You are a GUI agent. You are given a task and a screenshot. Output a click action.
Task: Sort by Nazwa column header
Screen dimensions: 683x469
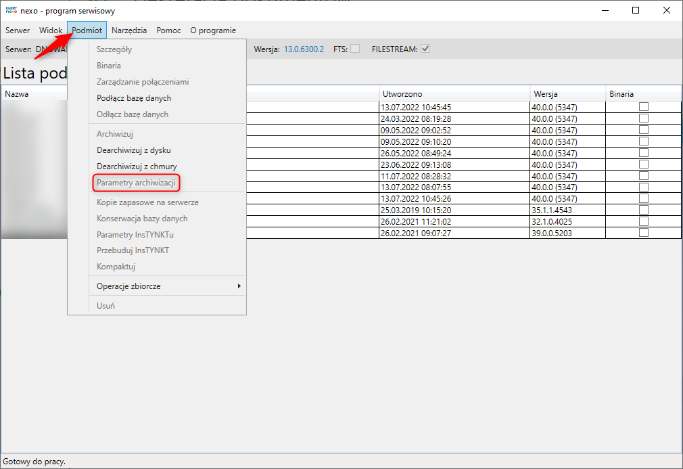pyautogui.click(x=35, y=93)
